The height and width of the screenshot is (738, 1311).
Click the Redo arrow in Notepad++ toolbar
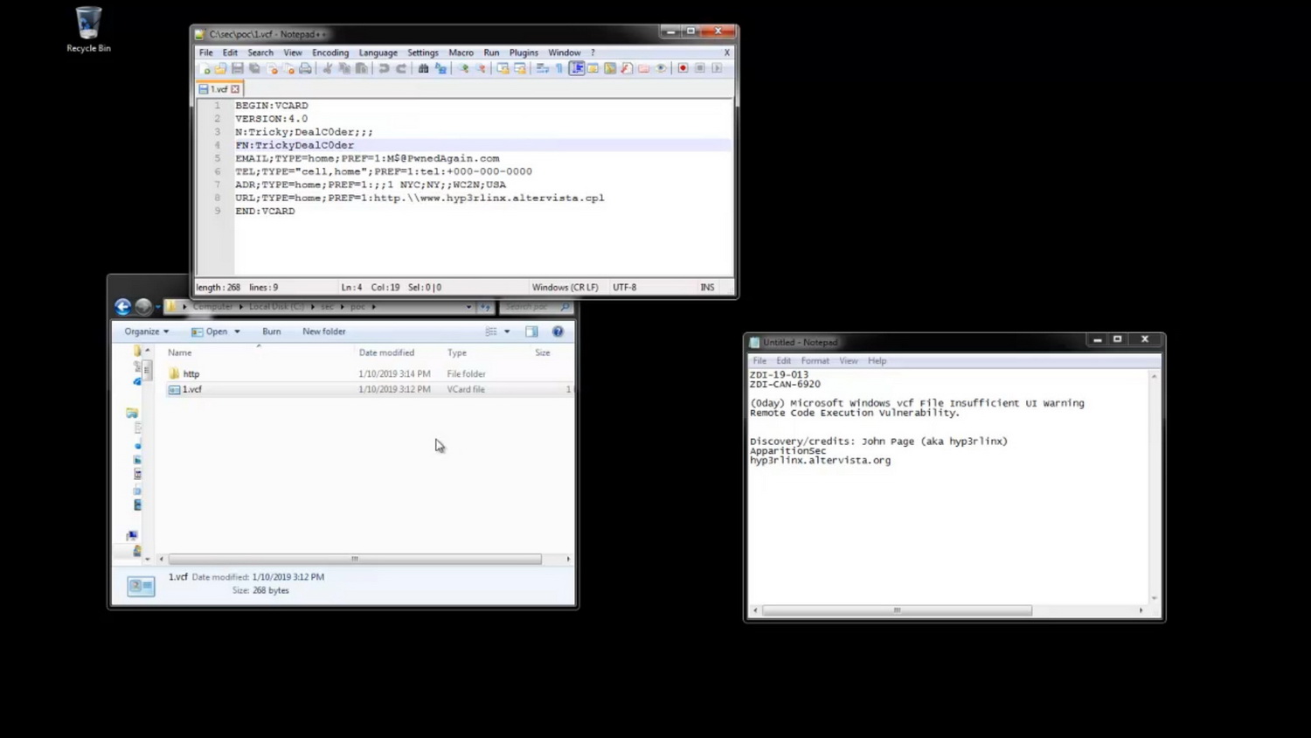401,68
